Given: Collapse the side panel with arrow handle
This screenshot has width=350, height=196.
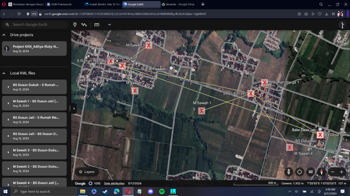Looking at the screenshot, I should tap(74, 109).
